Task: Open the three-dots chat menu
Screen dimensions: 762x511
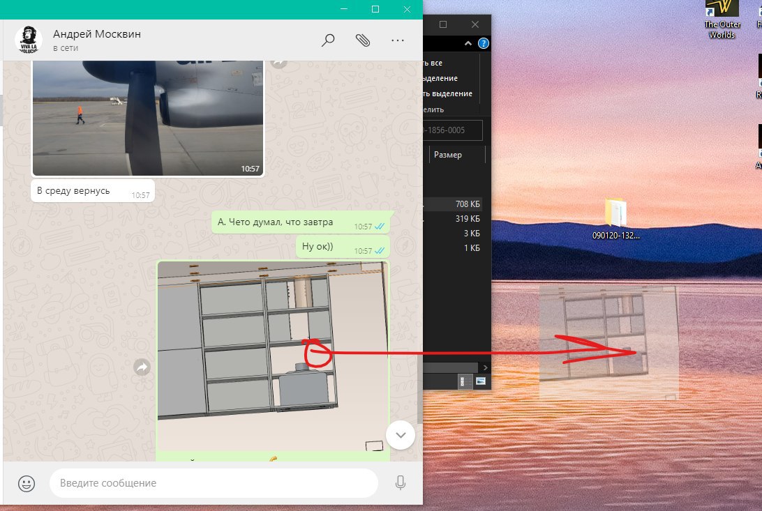Action: (398, 40)
